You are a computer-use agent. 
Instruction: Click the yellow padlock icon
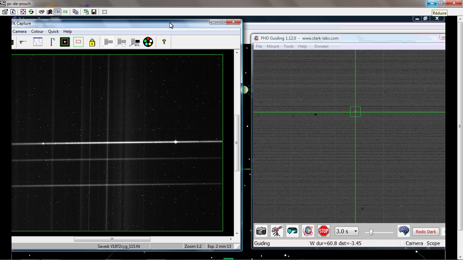(x=92, y=42)
